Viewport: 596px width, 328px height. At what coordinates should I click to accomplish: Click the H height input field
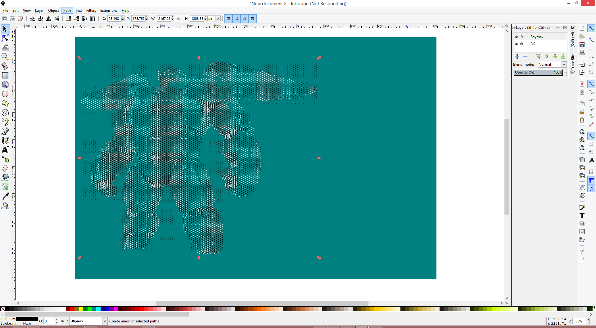point(197,19)
